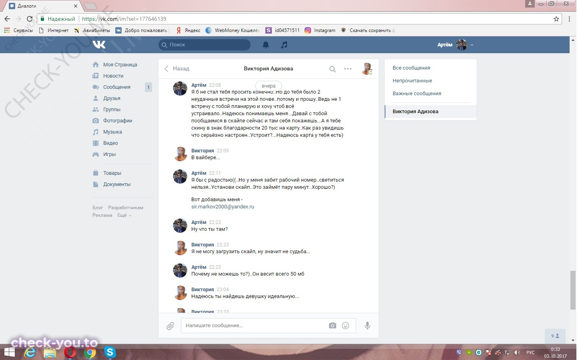The height and width of the screenshot is (360, 578).
Task: Open the emoji smiley picker
Action: click(345, 326)
